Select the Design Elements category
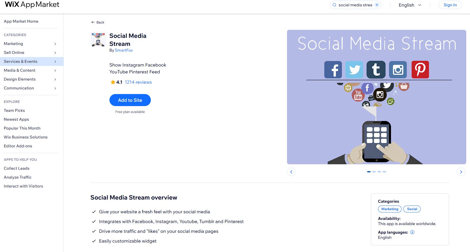This screenshot has height=252, width=470. pos(20,79)
